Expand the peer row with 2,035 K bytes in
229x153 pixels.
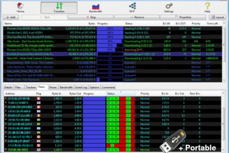click(x=6, y=124)
